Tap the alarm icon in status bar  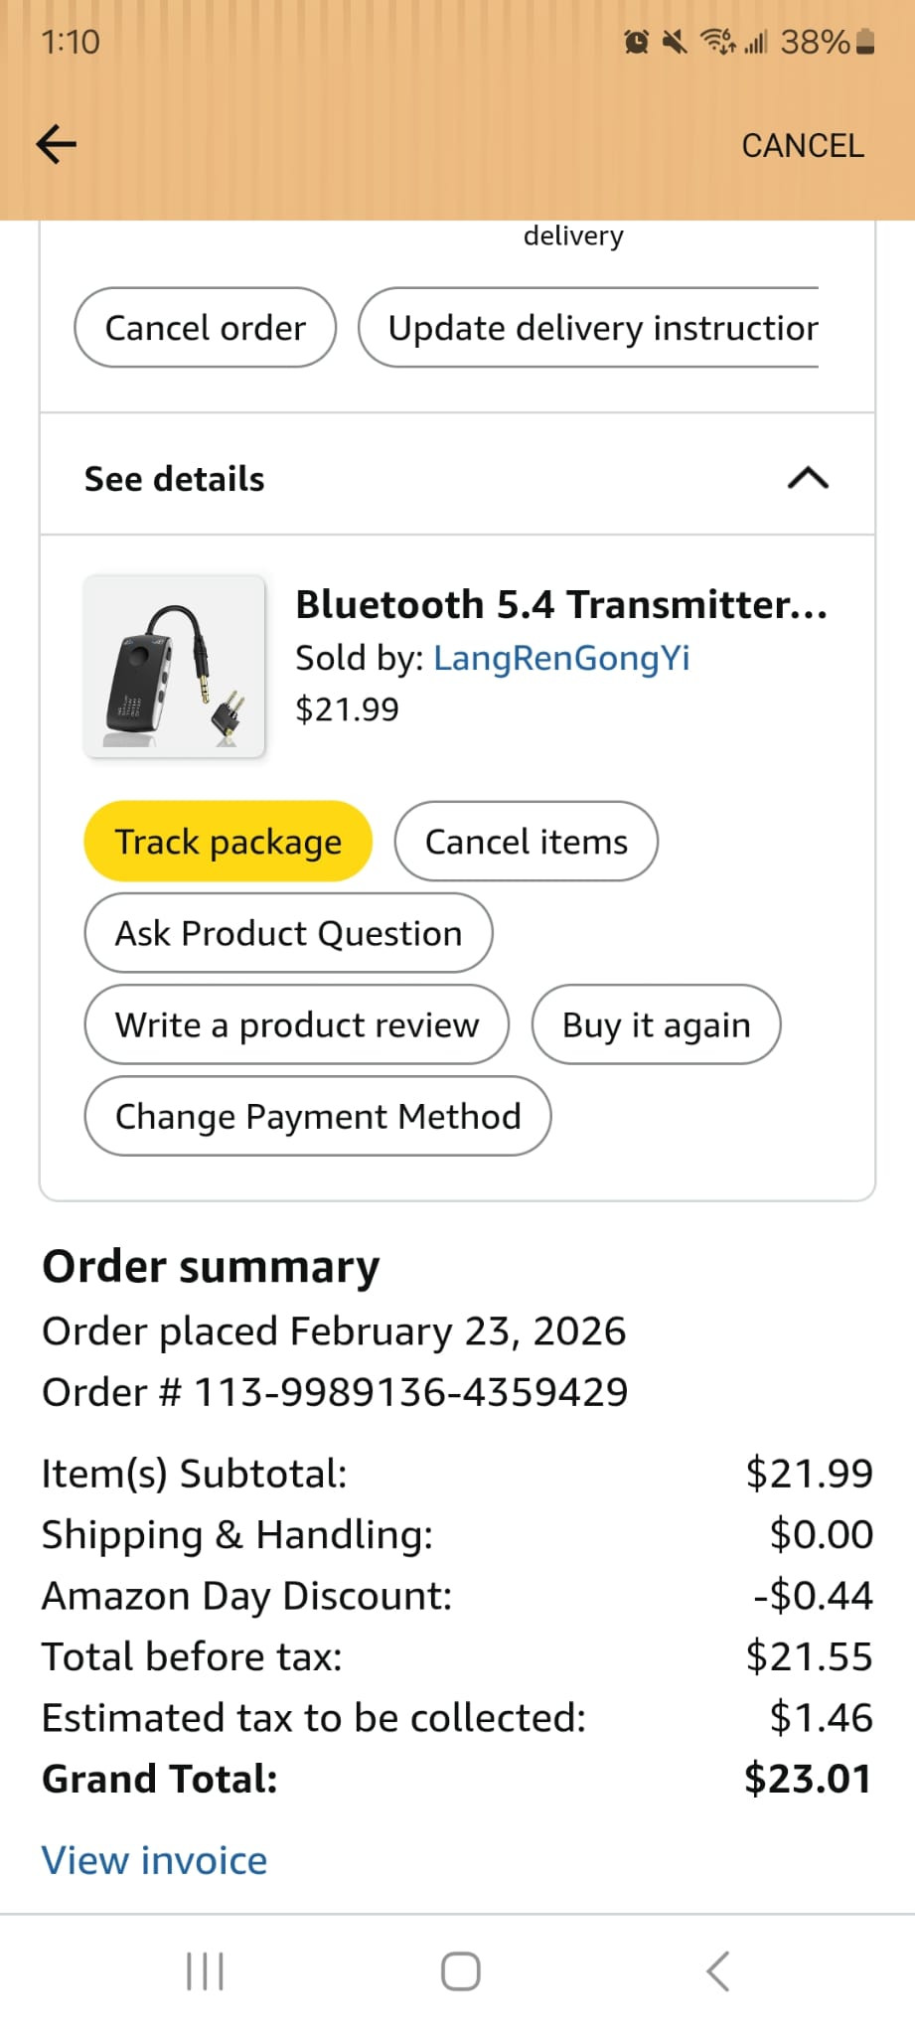click(636, 42)
